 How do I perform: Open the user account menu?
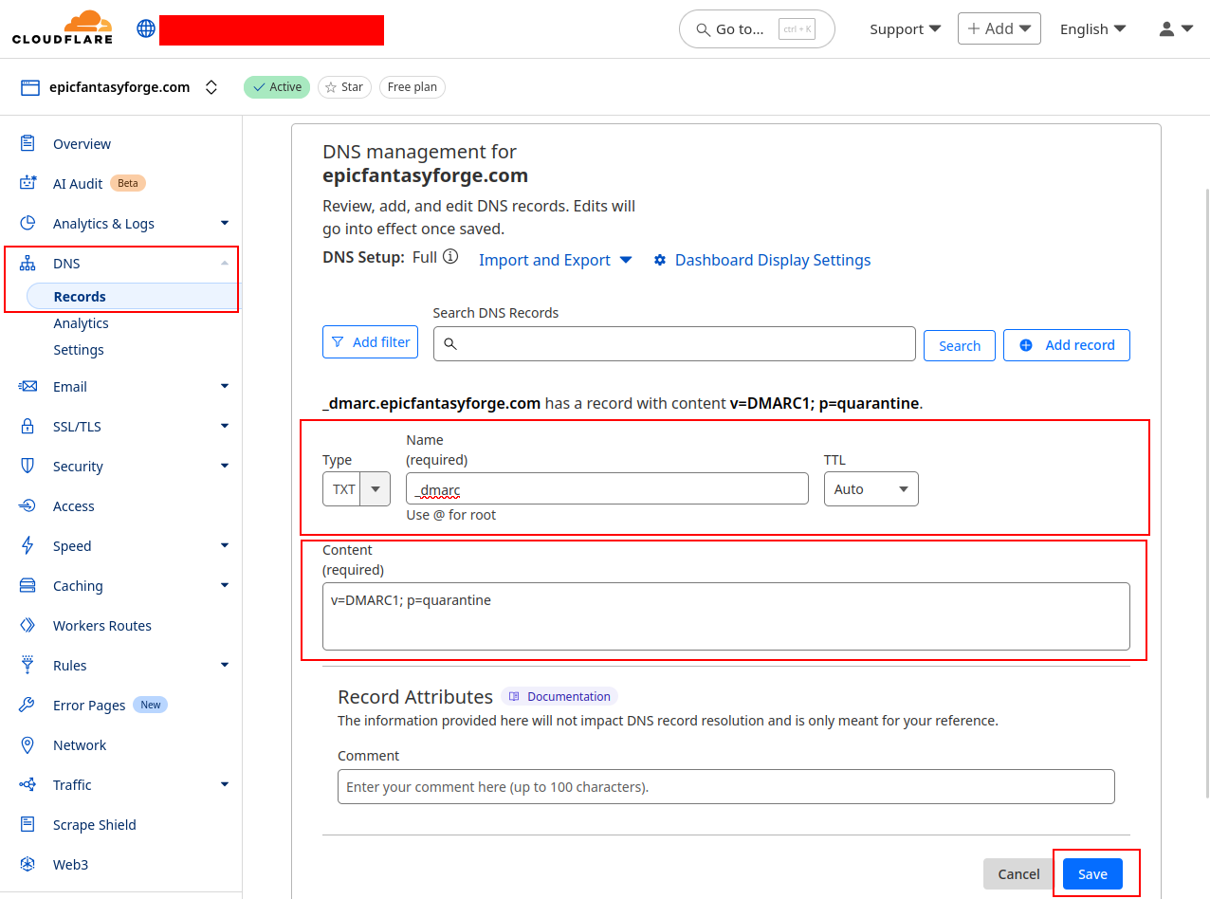(1176, 28)
